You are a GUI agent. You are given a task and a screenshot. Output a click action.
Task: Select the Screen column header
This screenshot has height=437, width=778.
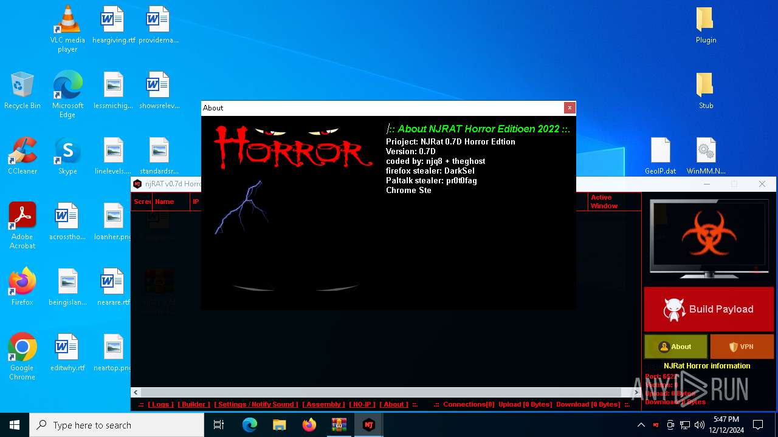(x=142, y=202)
